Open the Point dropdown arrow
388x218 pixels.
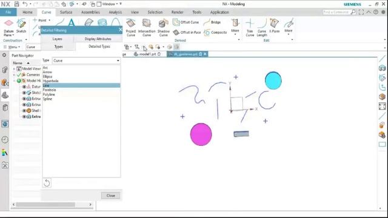50,20
